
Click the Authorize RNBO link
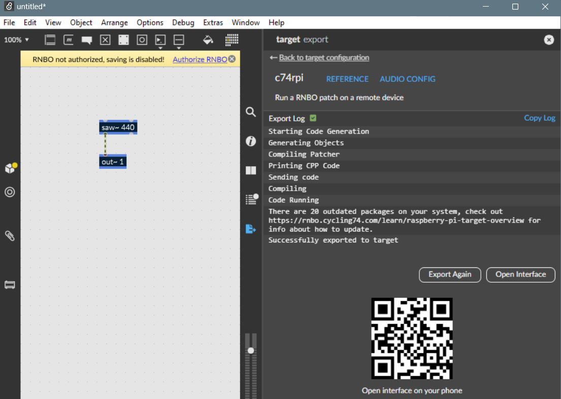[x=200, y=59]
